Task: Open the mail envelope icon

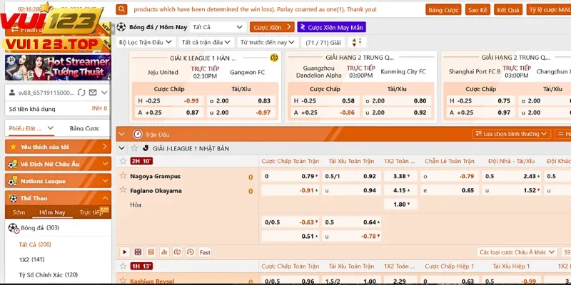Action: [x=93, y=93]
